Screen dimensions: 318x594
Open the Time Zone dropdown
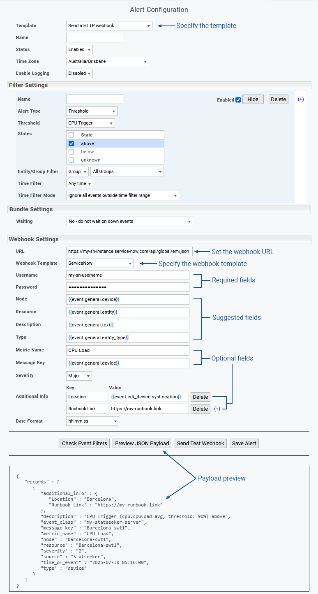tap(107, 61)
